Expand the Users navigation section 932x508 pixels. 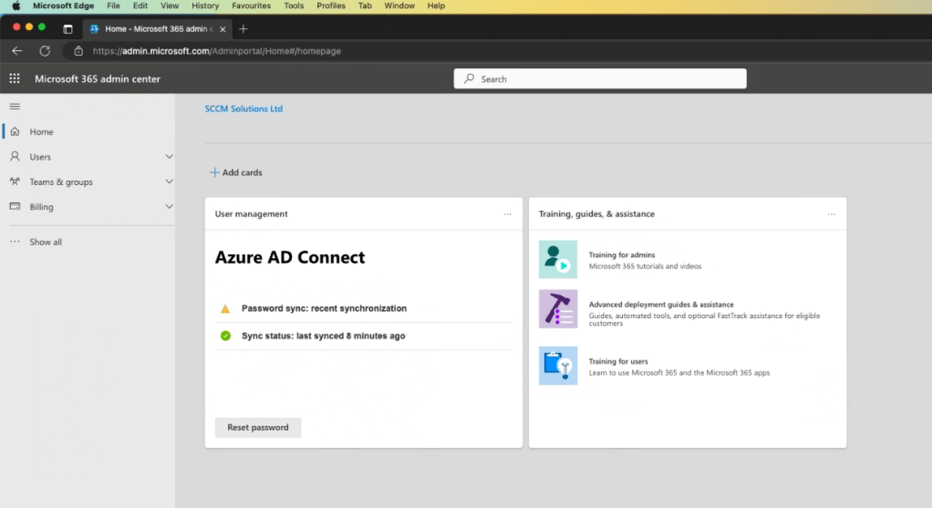pyautogui.click(x=169, y=157)
